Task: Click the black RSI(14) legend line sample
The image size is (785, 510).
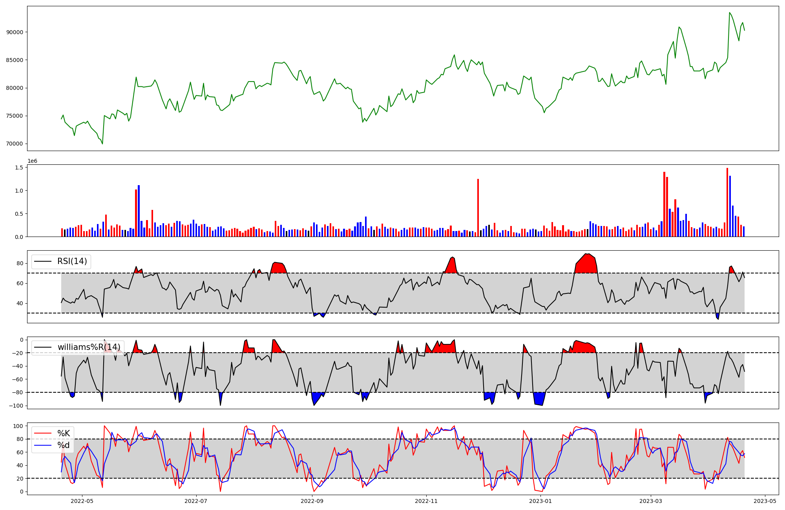Action: [43, 261]
